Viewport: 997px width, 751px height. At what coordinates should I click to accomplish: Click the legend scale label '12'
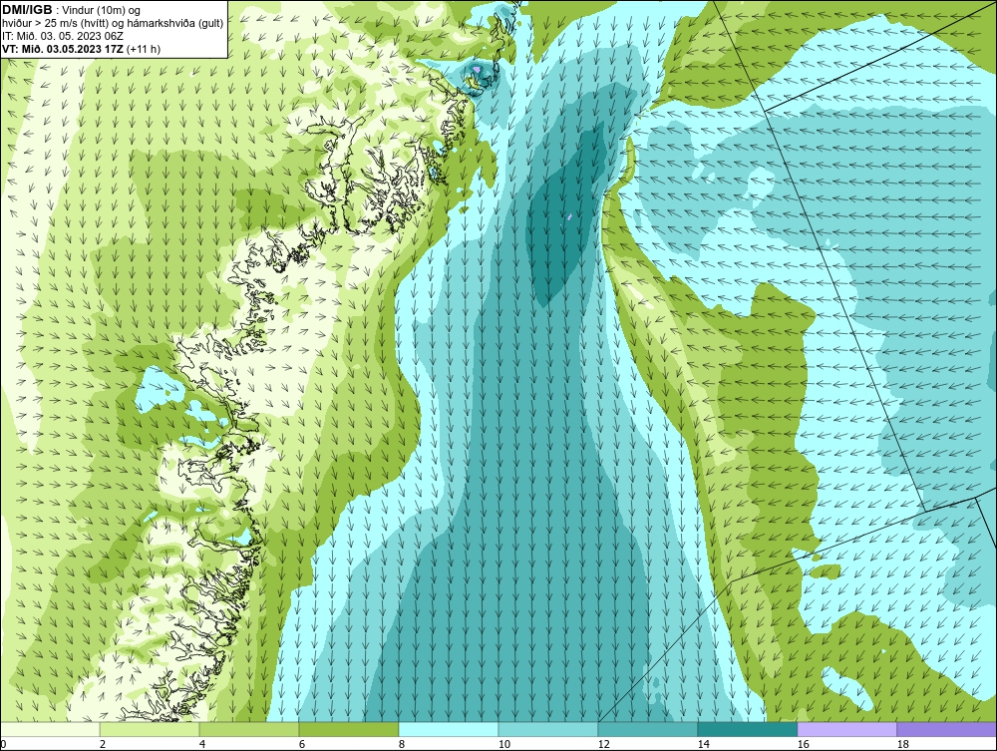(603, 744)
